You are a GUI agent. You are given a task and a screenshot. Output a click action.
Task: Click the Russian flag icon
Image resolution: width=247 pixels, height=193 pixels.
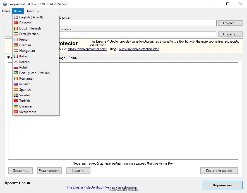pyautogui.click(x=16, y=84)
